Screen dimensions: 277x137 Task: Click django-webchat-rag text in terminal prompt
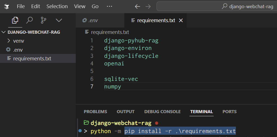click(121, 123)
